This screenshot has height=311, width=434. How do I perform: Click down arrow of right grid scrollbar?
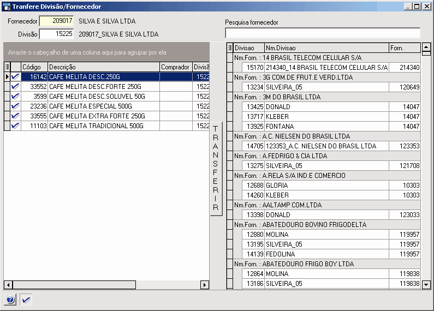pos(426,284)
